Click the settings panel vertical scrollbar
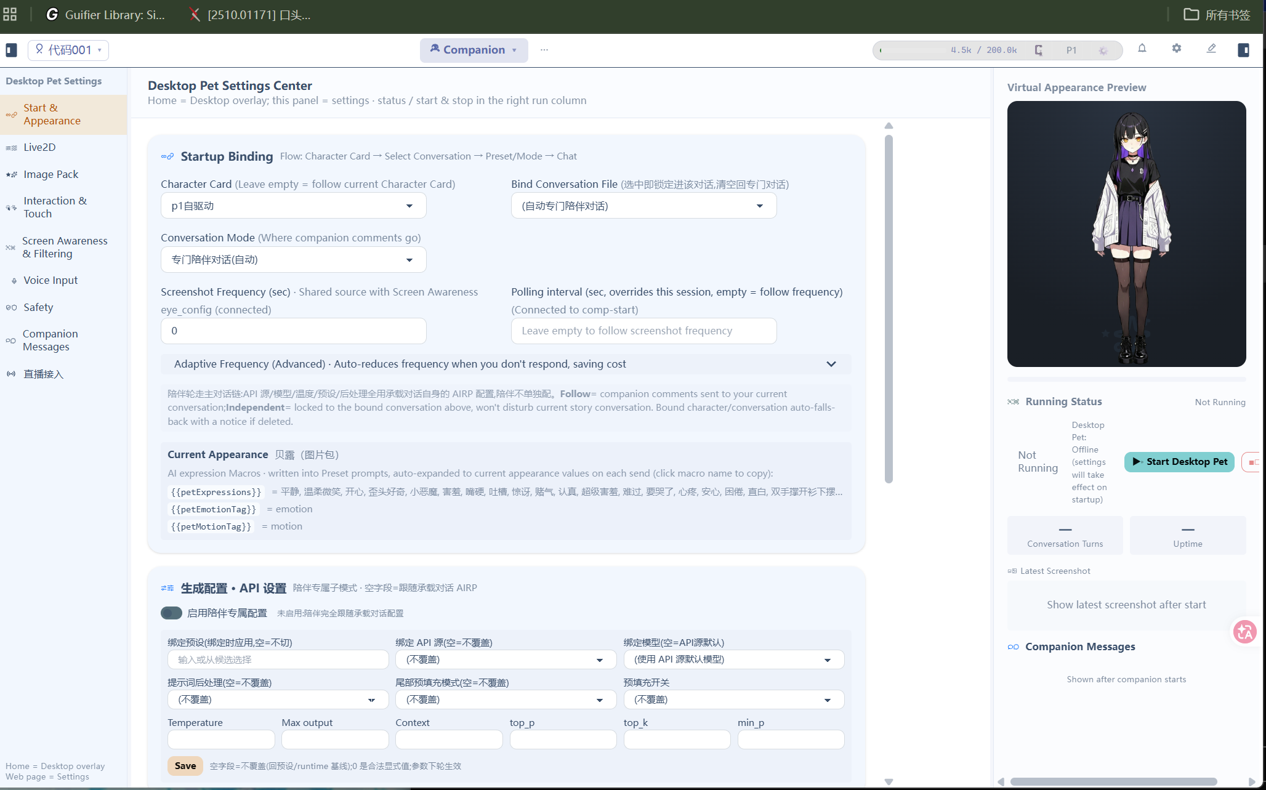The image size is (1266, 790). (889, 310)
